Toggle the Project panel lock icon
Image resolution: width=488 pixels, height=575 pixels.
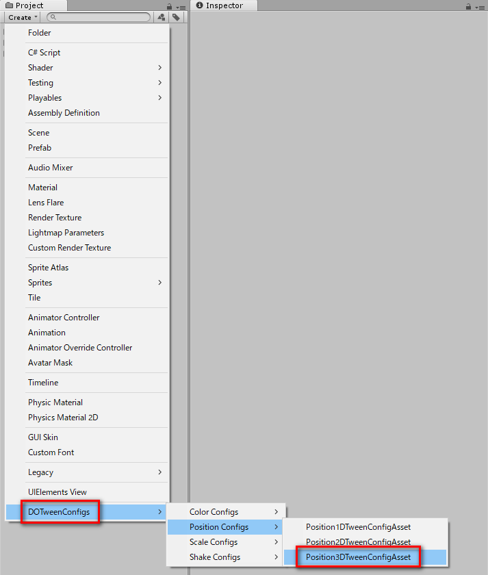[x=169, y=7]
